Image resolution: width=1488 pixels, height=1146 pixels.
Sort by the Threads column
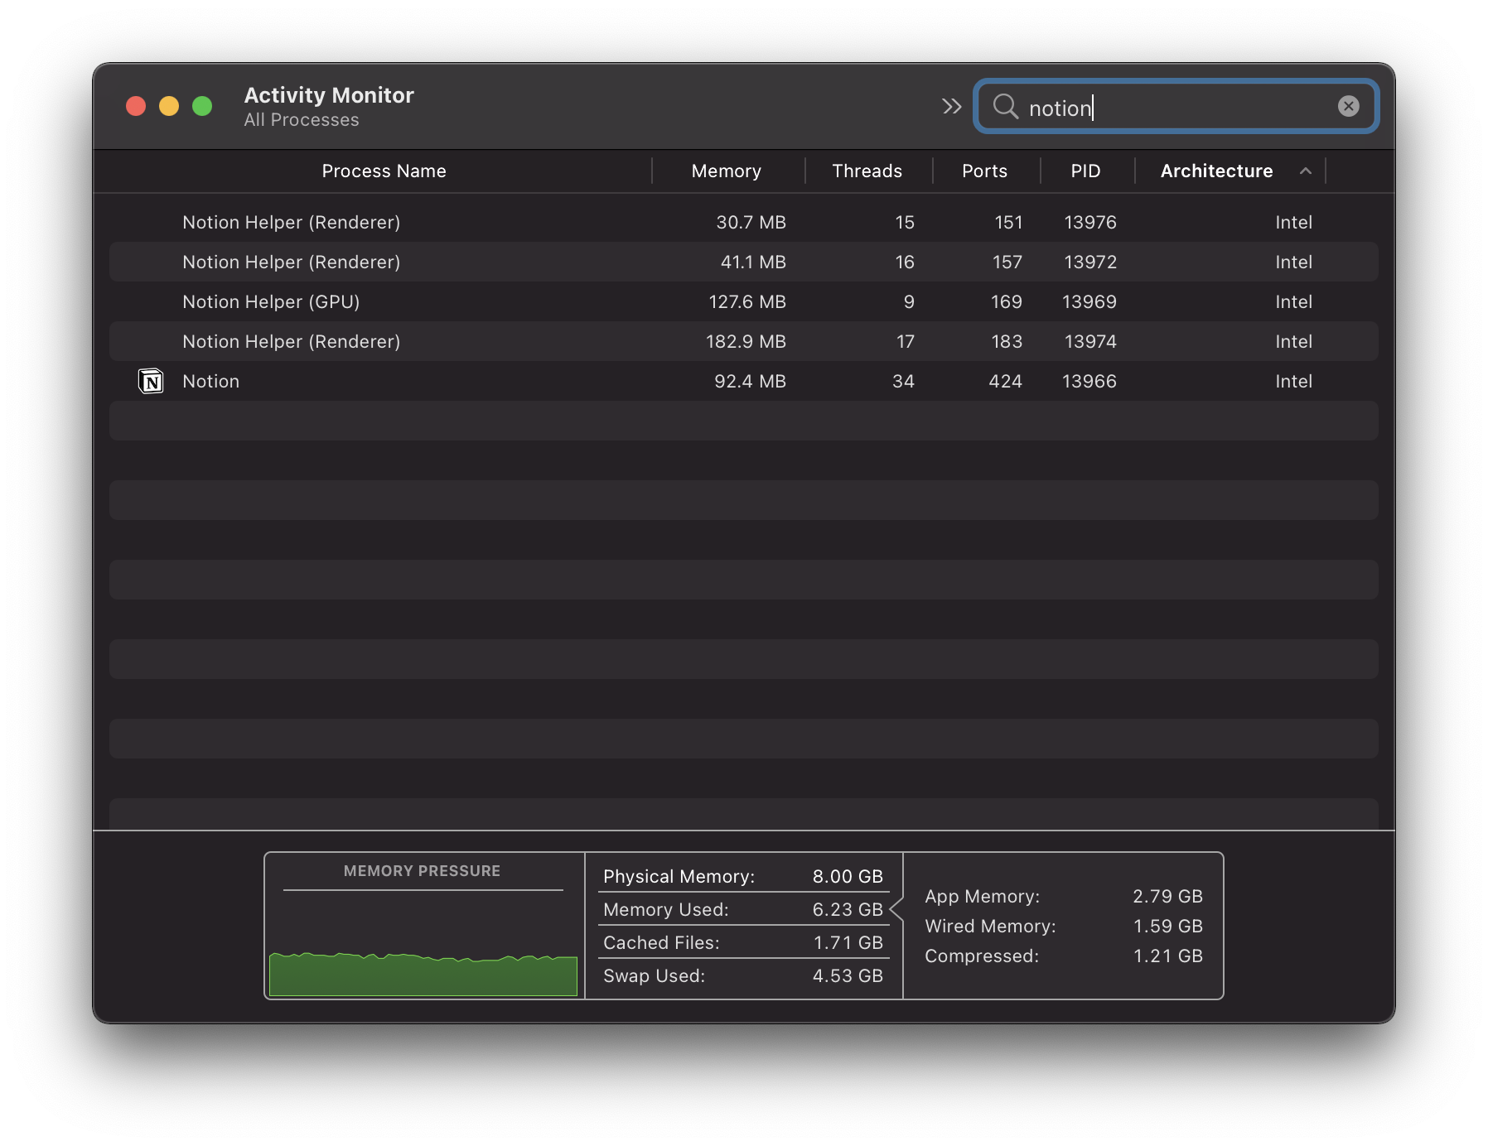(867, 171)
